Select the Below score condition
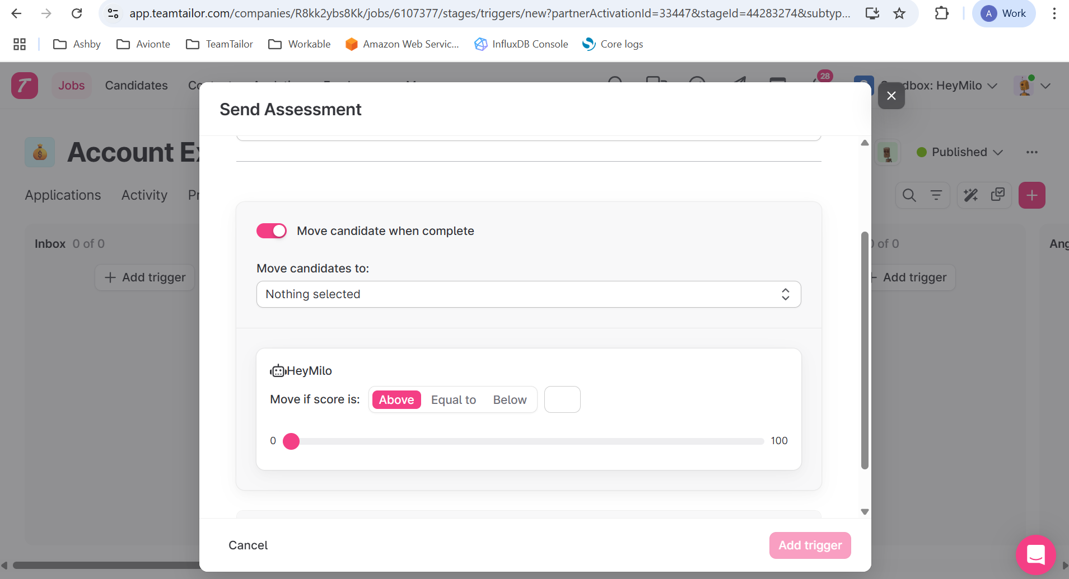The height and width of the screenshot is (579, 1069). pos(510,400)
